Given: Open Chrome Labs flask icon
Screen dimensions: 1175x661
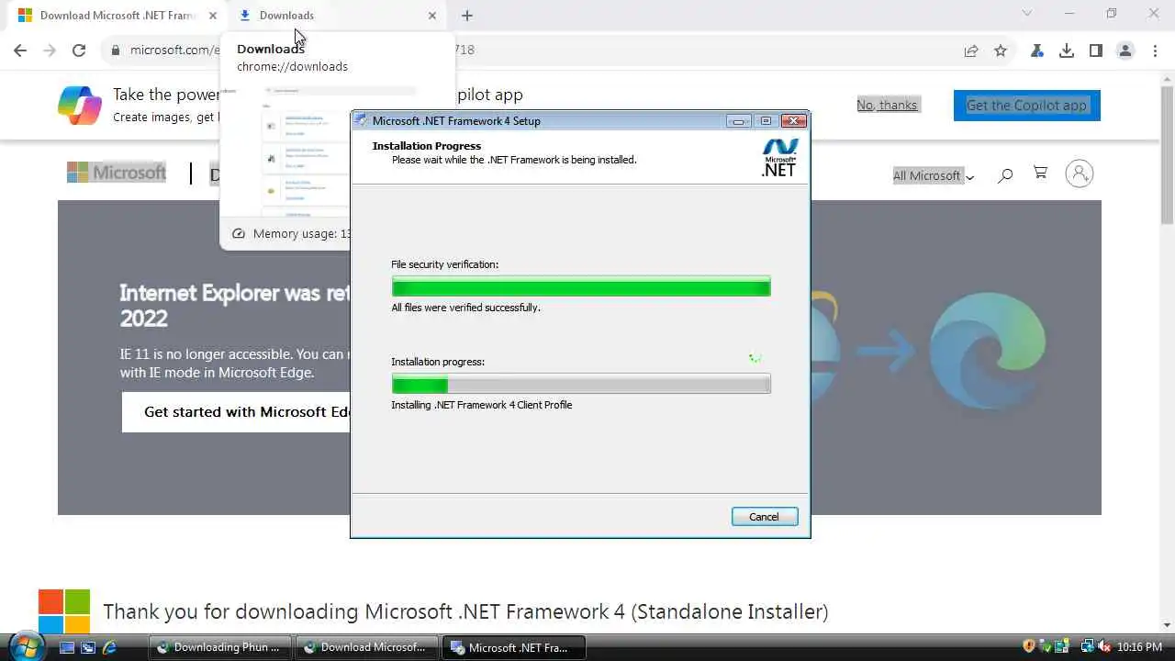Looking at the screenshot, I should (x=1037, y=50).
